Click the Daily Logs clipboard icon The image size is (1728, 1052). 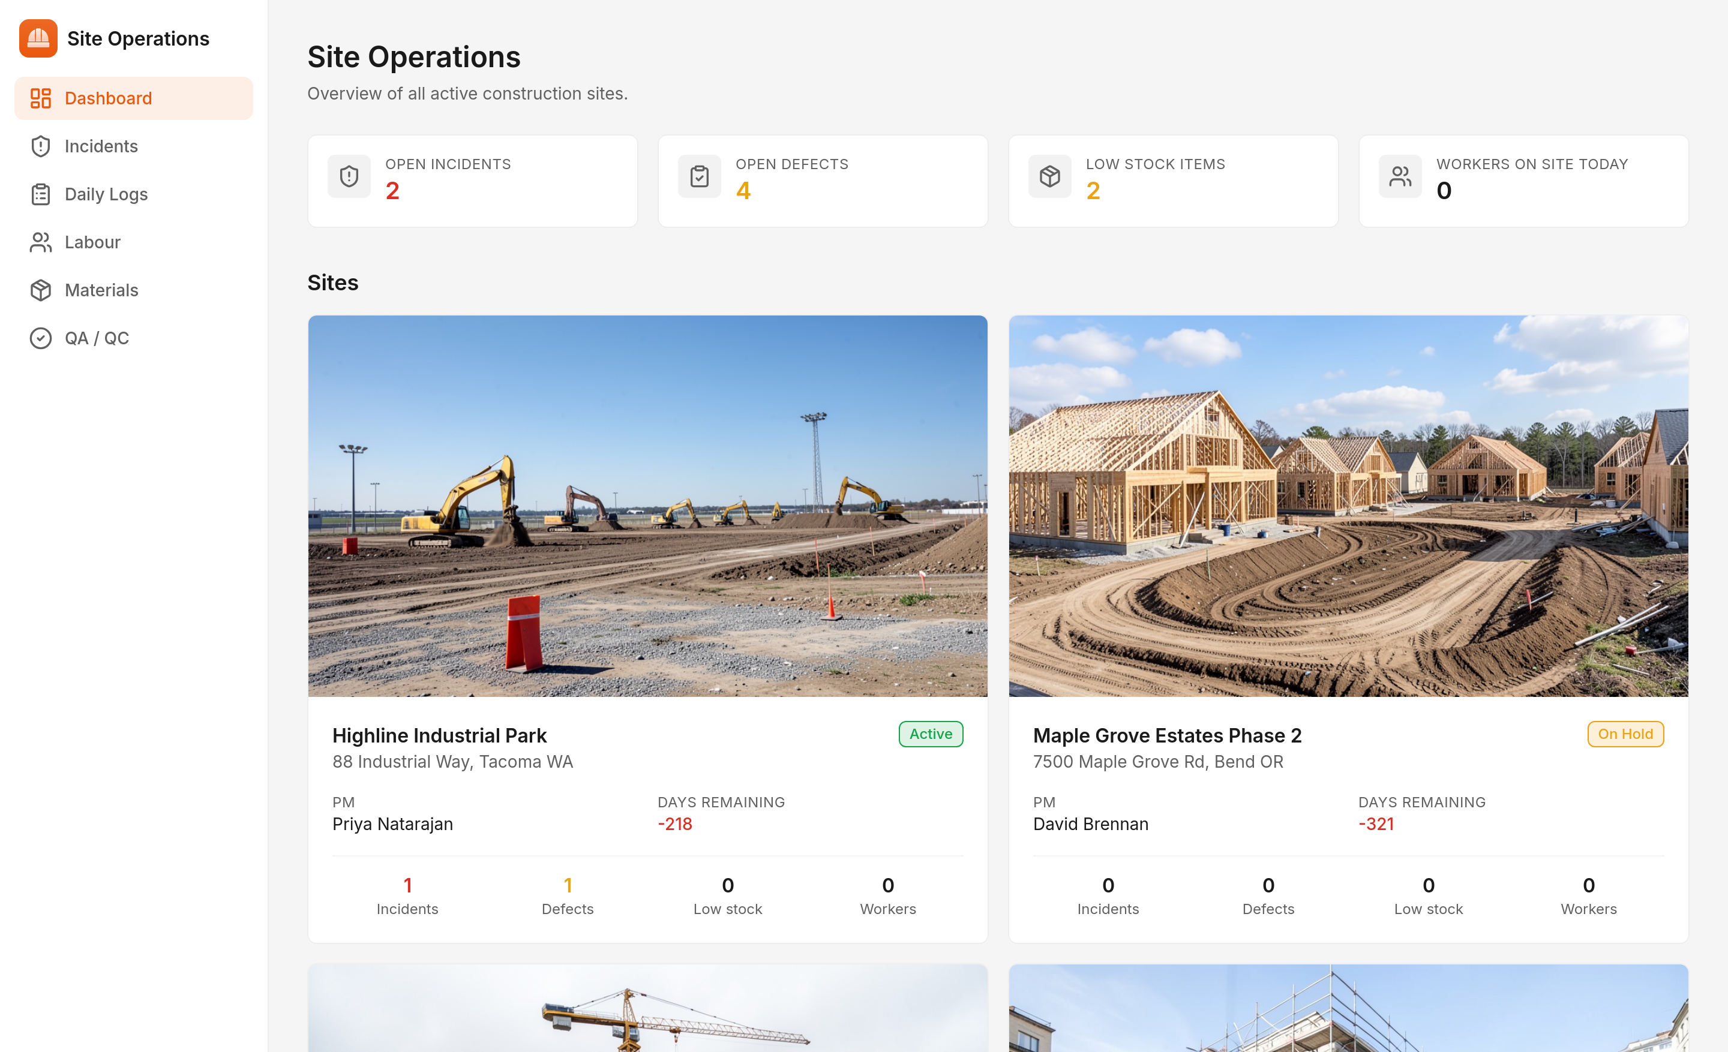(41, 194)
